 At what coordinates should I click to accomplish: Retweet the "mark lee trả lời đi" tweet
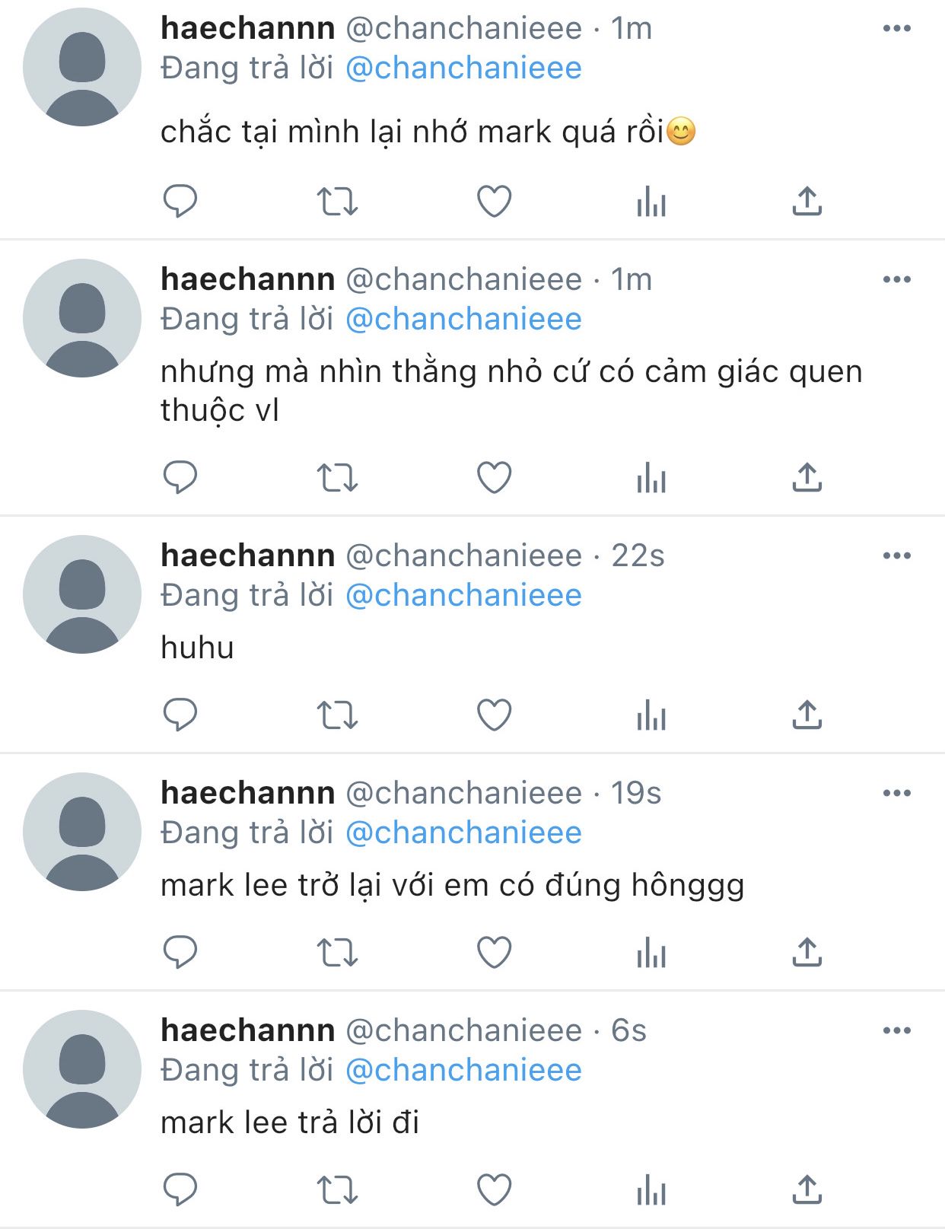pos(337,1190)
